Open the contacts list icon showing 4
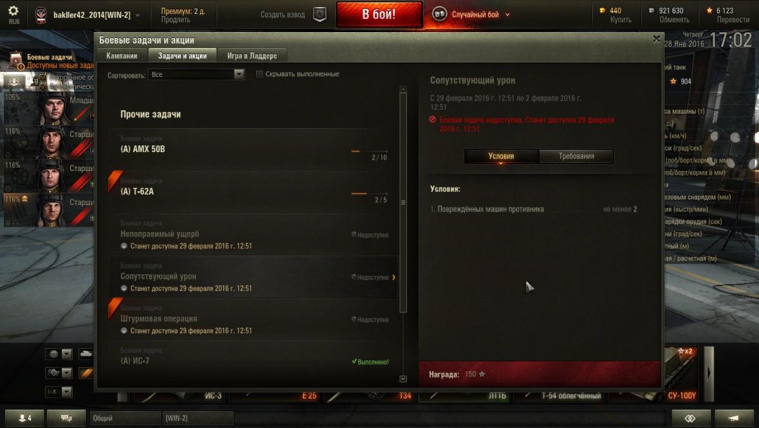 pyautogui.click(x=25, y=418)
